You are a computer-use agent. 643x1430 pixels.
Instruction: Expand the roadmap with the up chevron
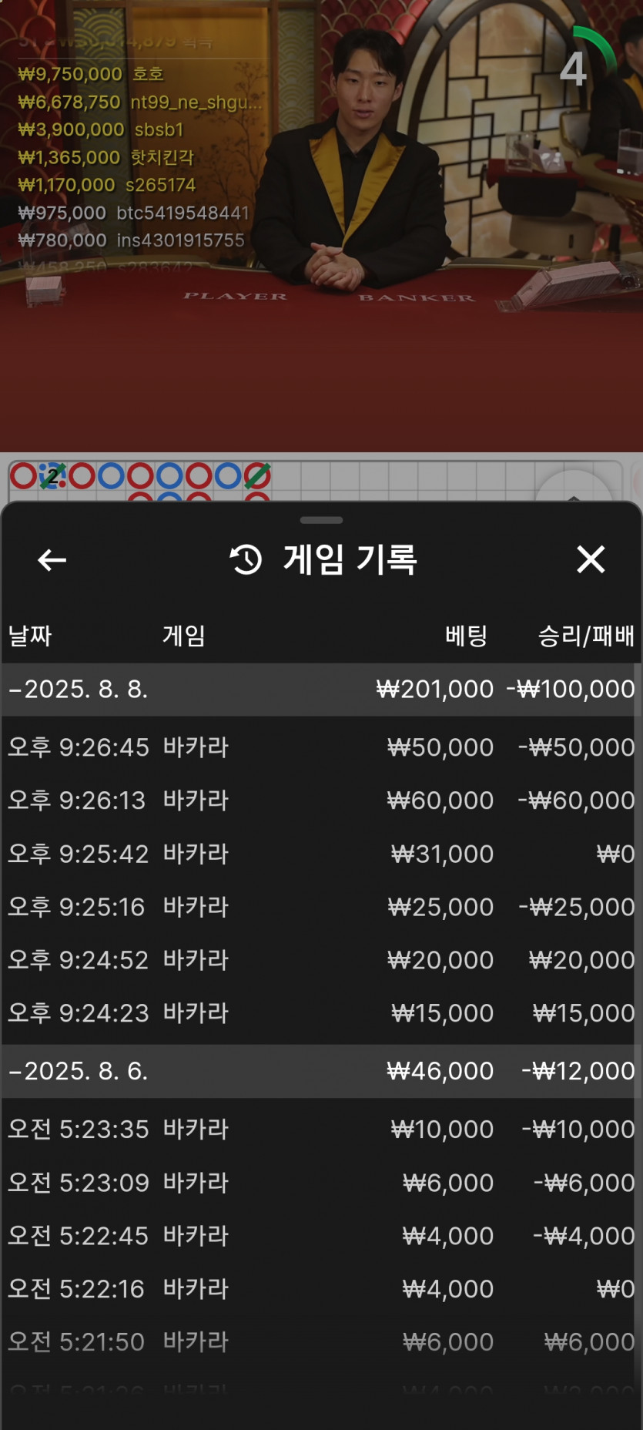[574, 497]
